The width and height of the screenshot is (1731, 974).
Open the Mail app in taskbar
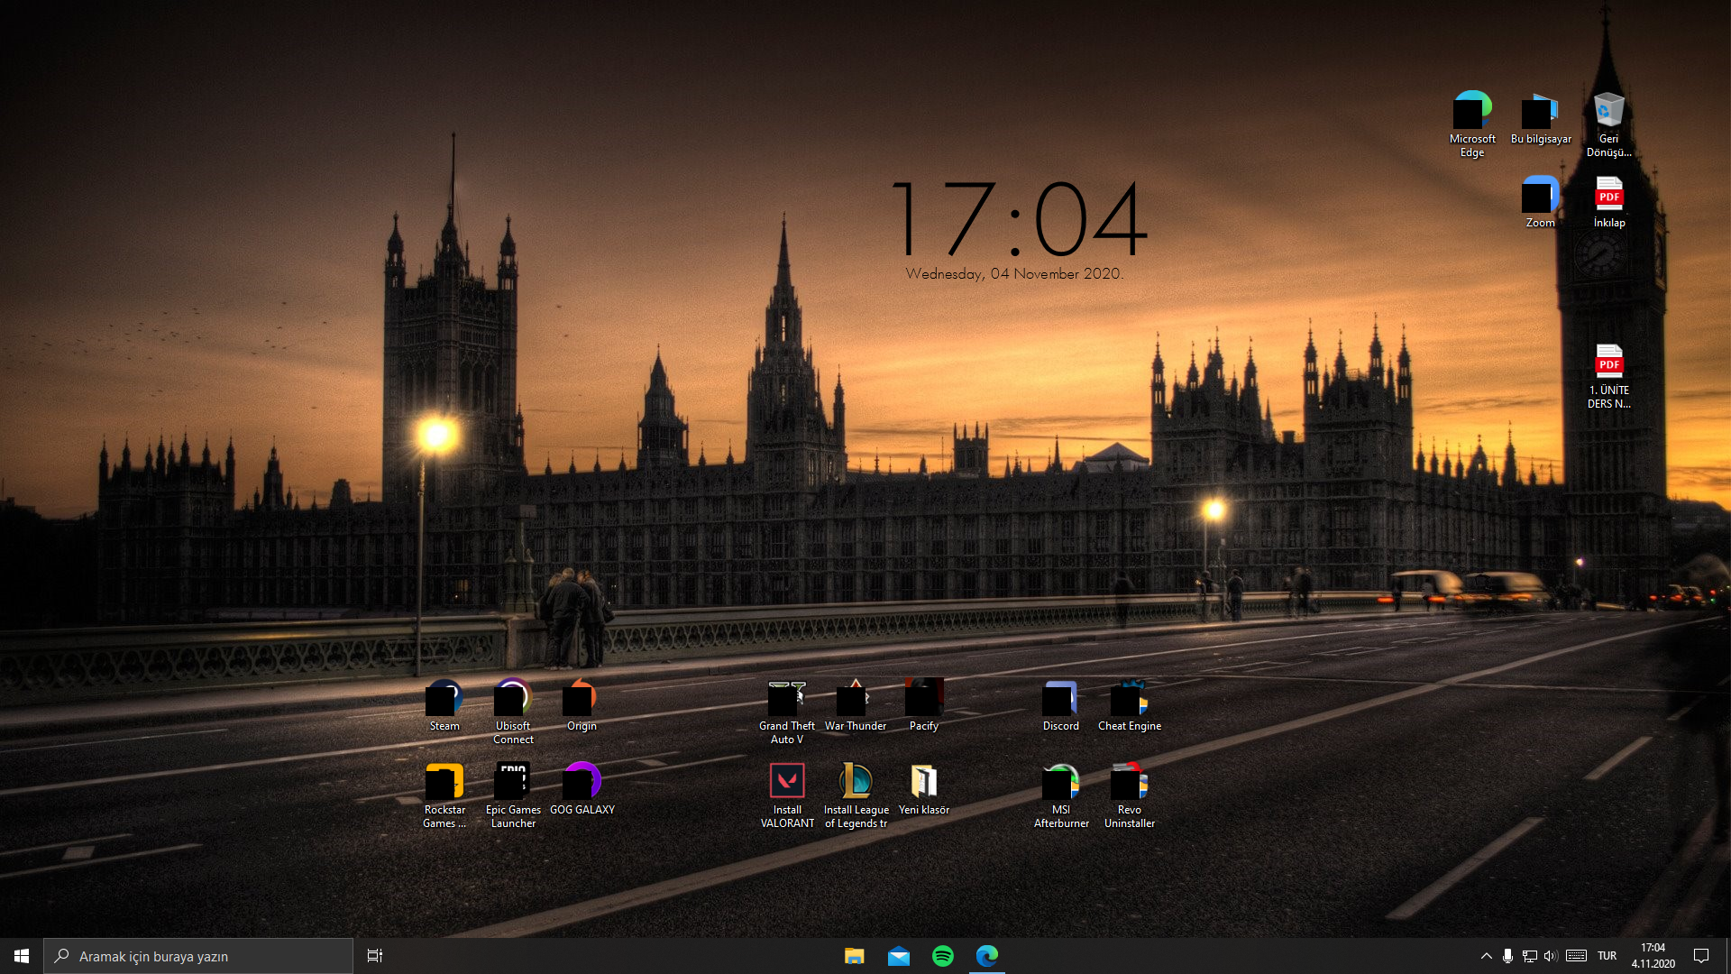tap(898, 956)
